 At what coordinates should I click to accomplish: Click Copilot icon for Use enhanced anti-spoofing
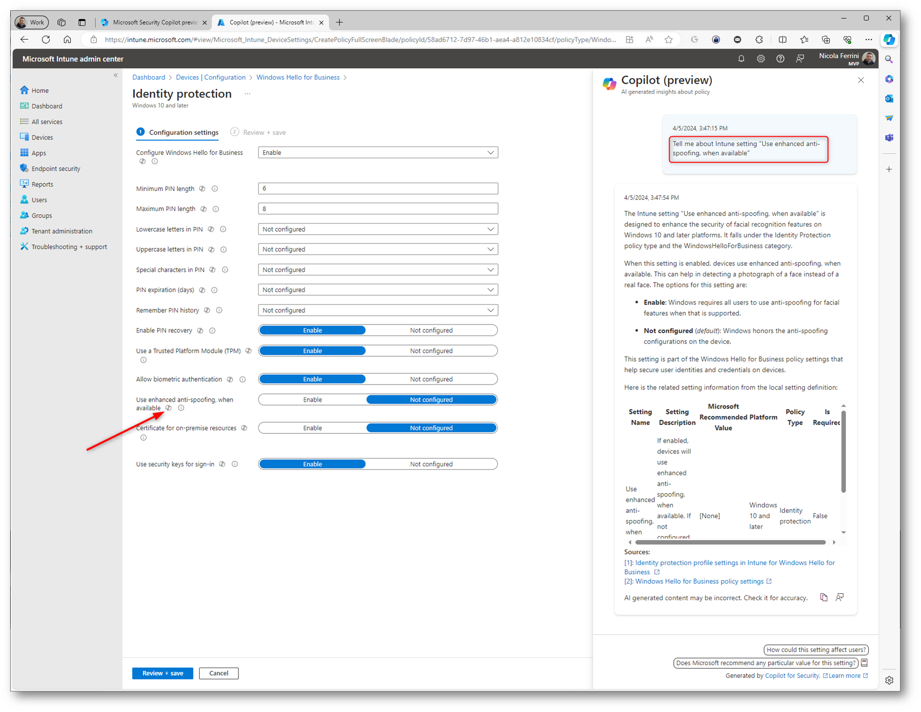pos(168,408)
